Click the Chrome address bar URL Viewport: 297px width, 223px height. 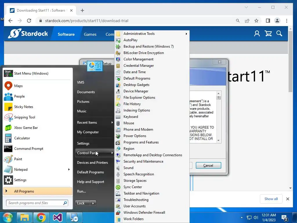87,21
